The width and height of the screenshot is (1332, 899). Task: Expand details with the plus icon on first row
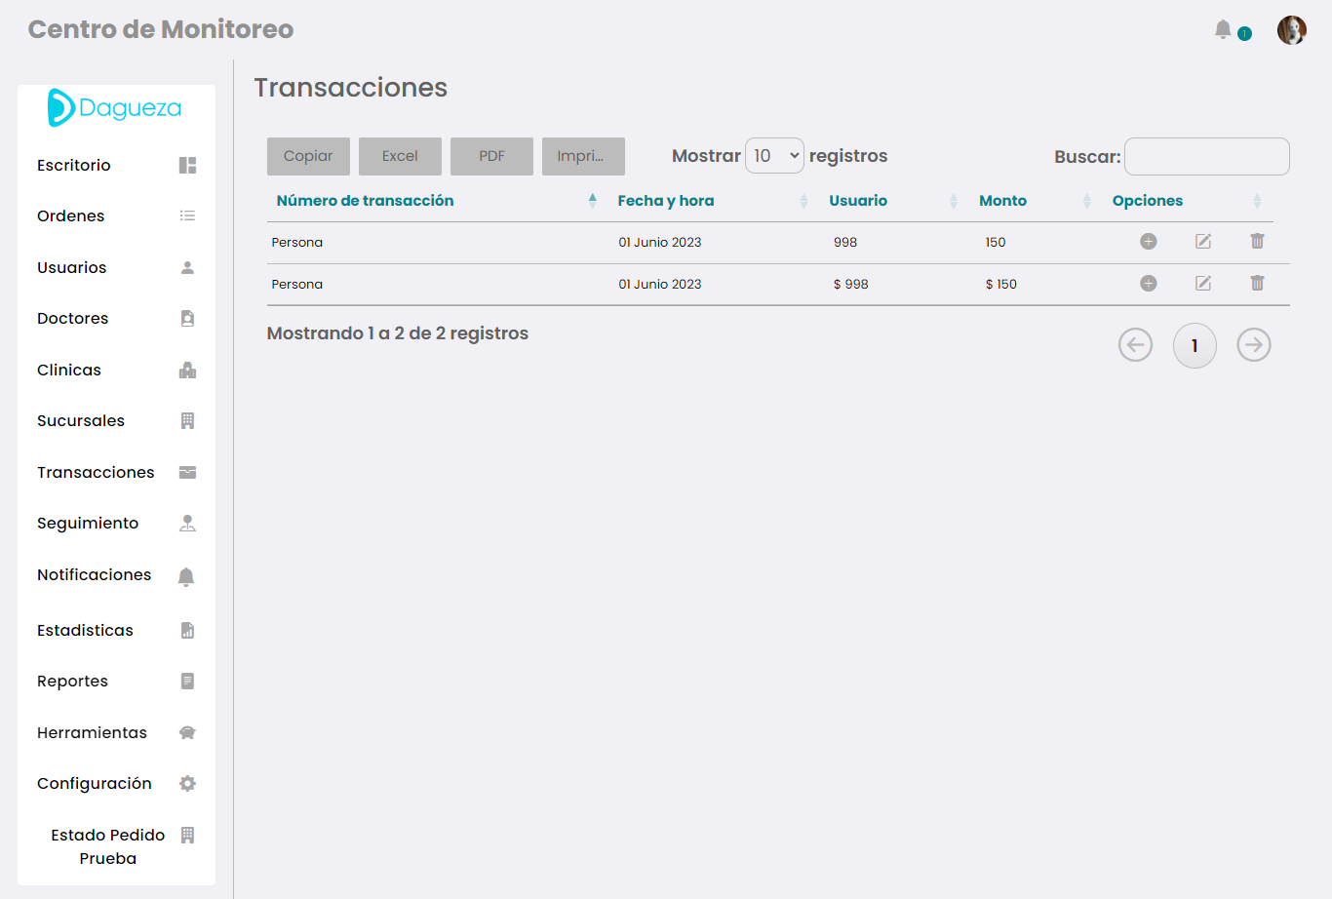coord(1148,241)
